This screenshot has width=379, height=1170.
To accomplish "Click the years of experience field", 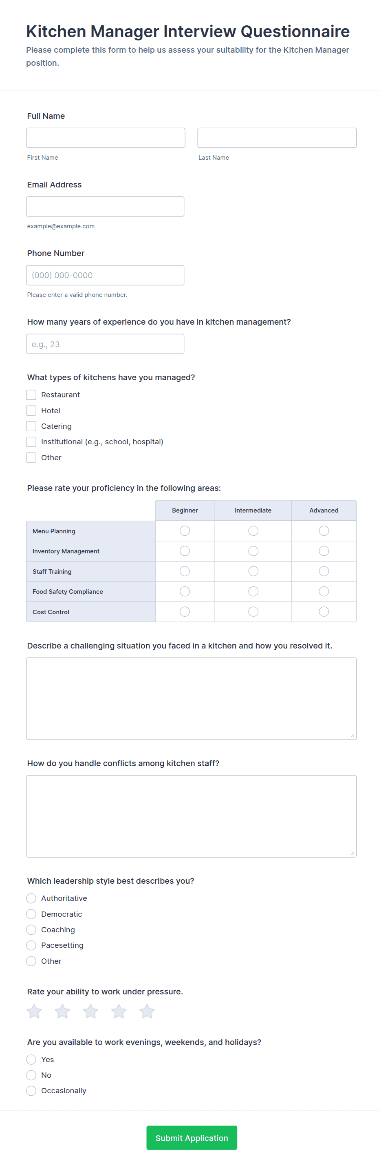I will click(x=105, y=344).
